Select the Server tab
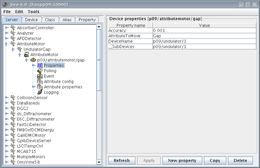The image size is (260, 168). point(12,19)
